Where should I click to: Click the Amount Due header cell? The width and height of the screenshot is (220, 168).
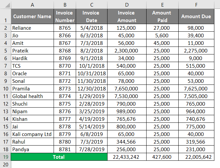tap(196, 17)
